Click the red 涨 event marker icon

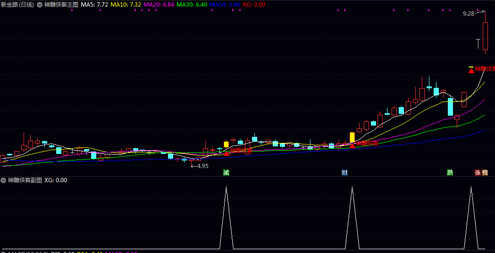coord(478,173)
